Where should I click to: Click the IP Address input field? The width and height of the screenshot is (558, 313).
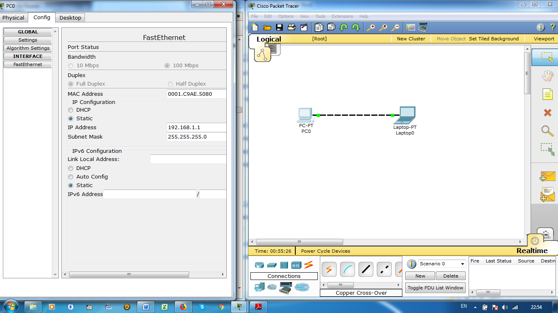click(196, 128)
